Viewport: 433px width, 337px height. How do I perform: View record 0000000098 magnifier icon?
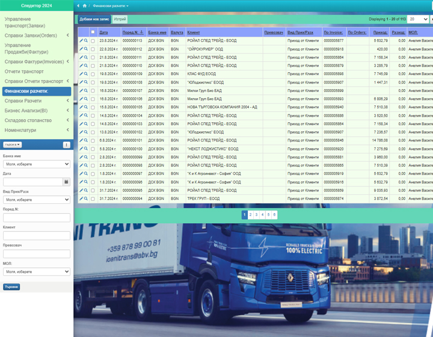coord(86,165)
